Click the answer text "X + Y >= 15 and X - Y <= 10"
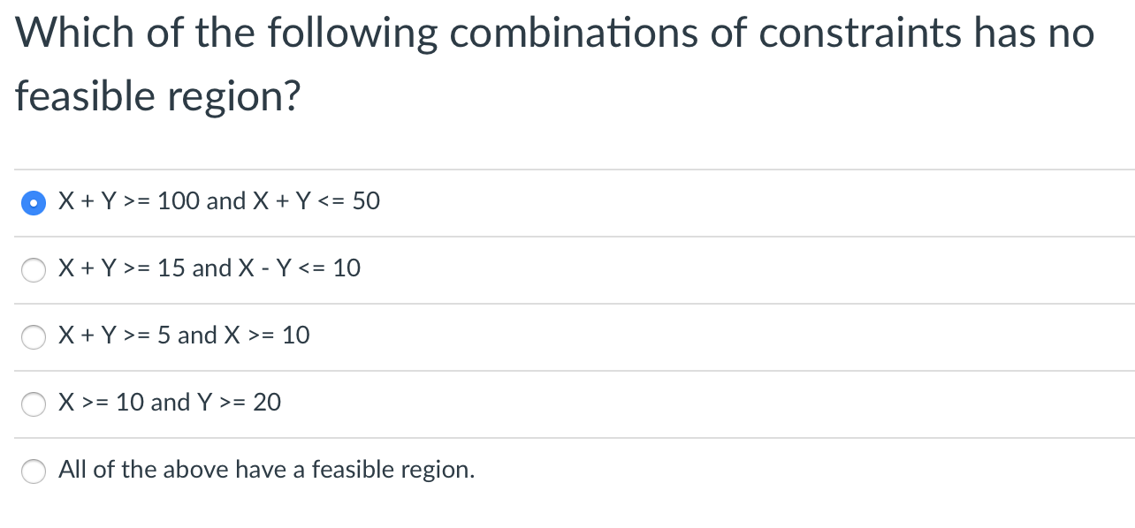Screen dimensions: 1135x528 pyautogui.click(x=209, y=269)
